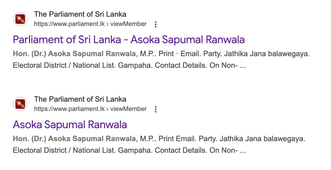
Task: Click "Jathika Jana balawegaya" in the second snippet
Action: pos(263,139)
